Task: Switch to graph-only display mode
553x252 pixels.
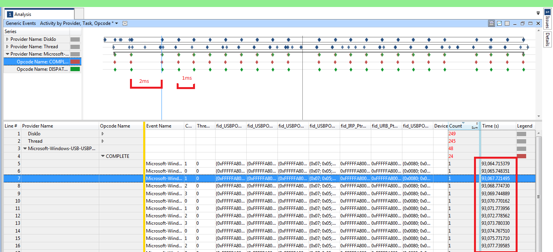Action: click(499, 23)
